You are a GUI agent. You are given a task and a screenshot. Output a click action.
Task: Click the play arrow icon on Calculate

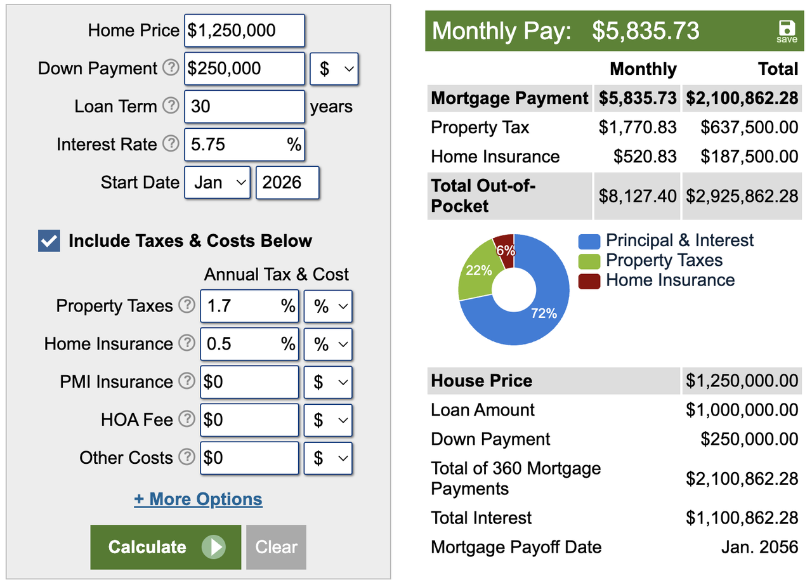pyautogui.click(x=214, y=547)
